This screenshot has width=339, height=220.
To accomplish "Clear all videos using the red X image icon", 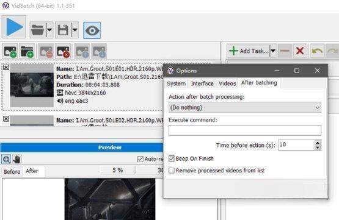I will [63, 52].
